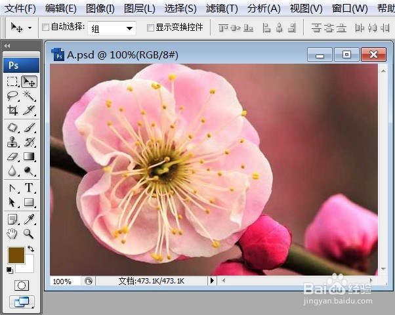The image size is (395, 315).
Task: Open the 视图(V) menu
Action: (x=306, y=9)
